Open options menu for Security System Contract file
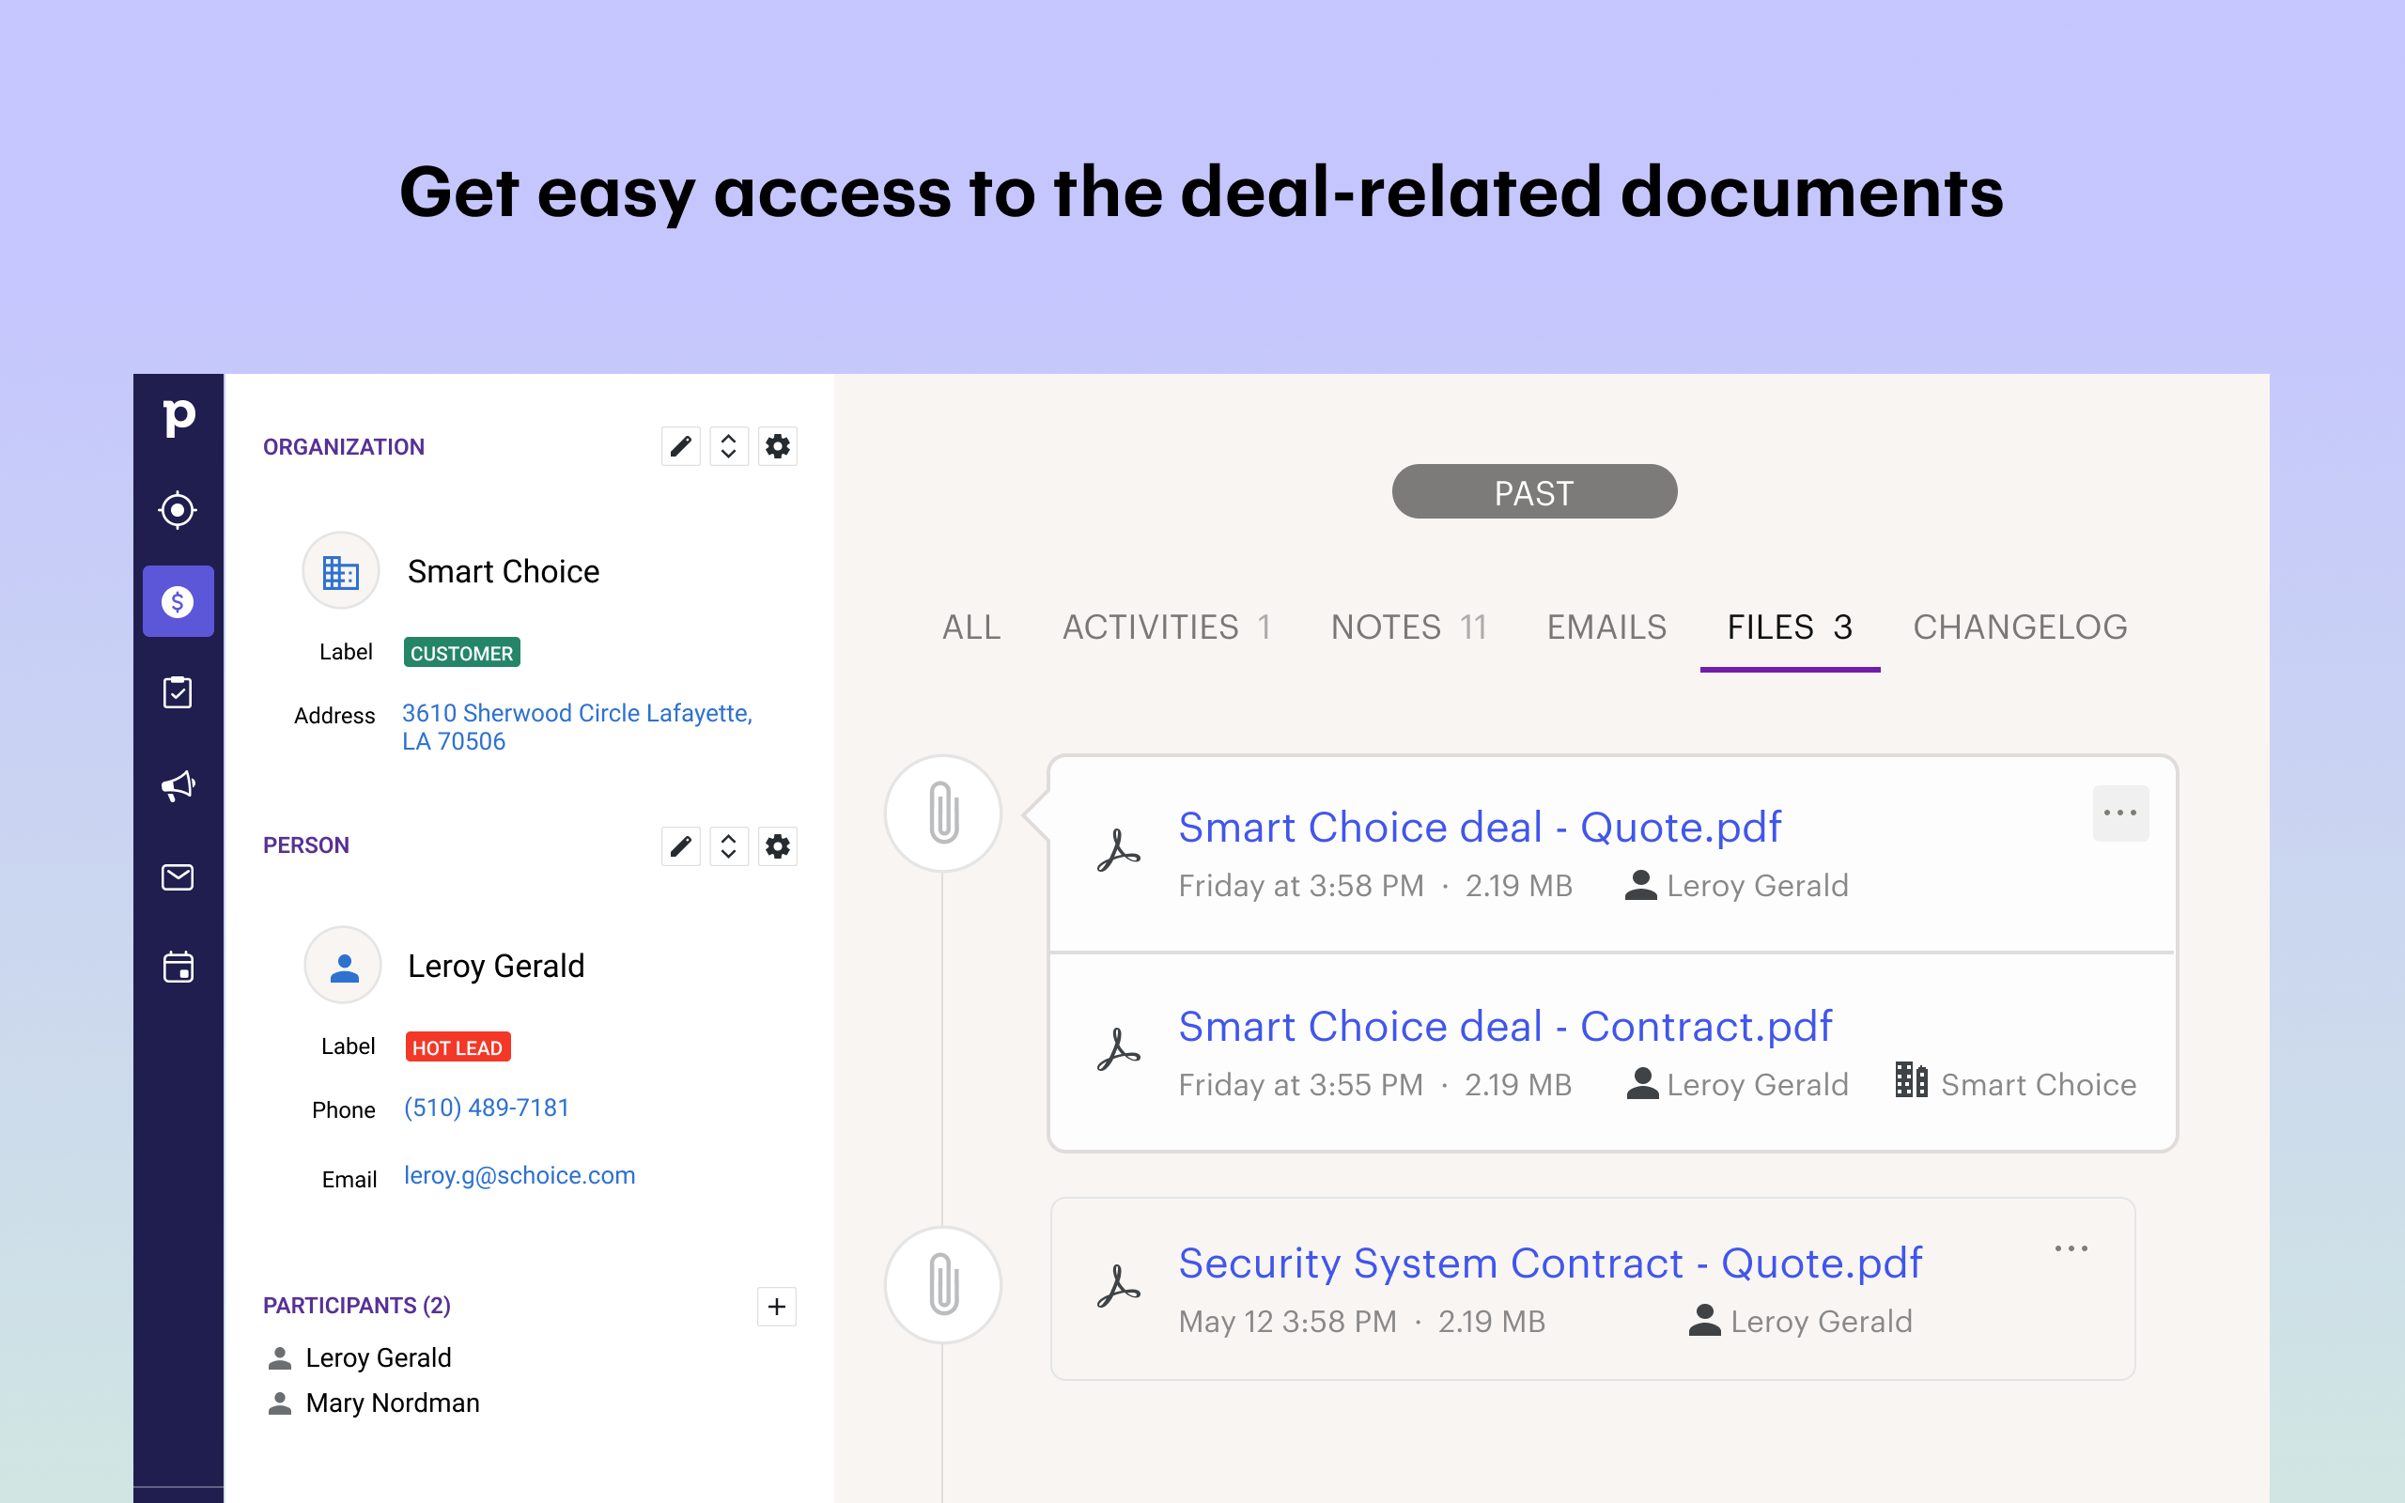2405x1503 pixels. click(x=2071, y=1248)
